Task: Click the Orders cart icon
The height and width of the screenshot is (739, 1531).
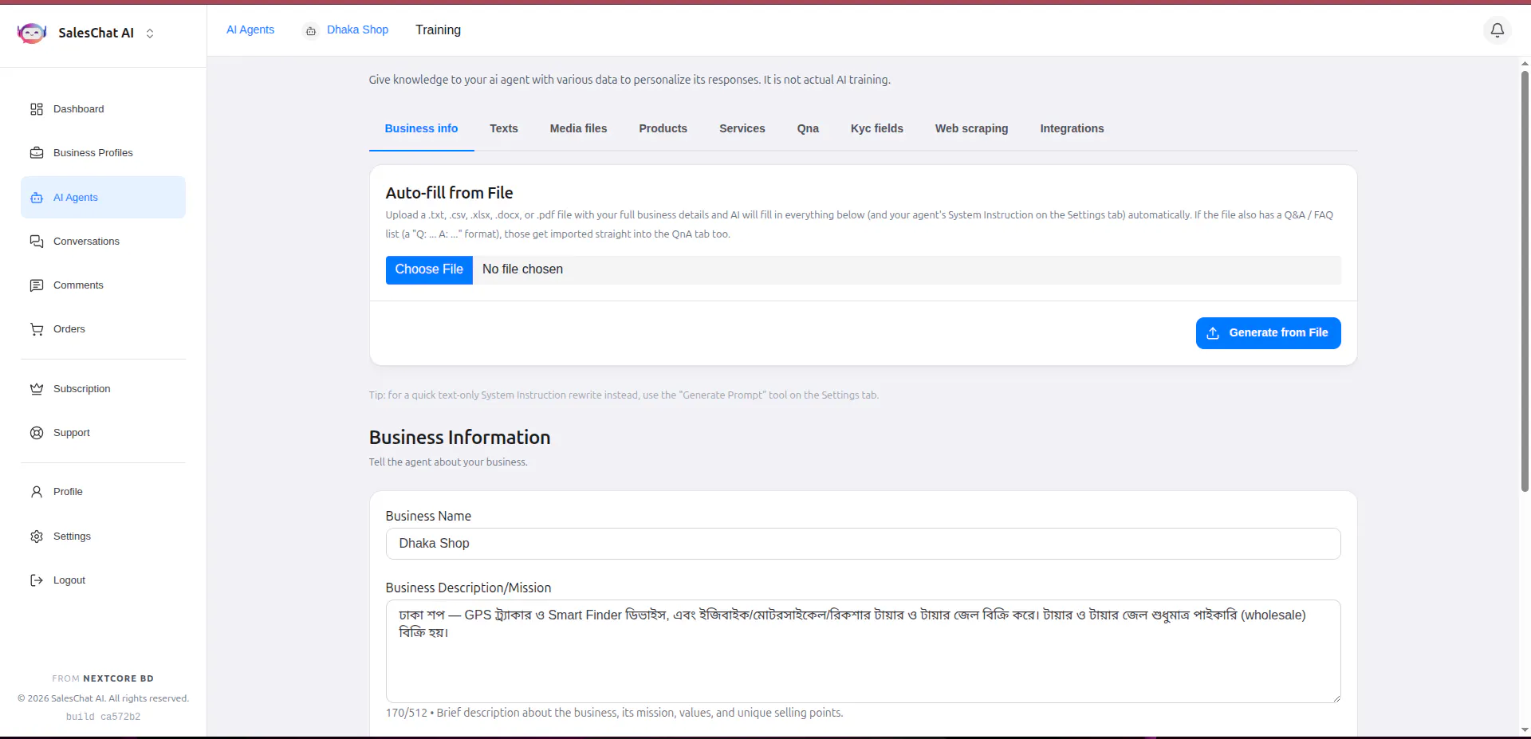Action: point(37,329)
